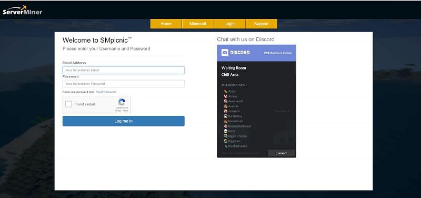This screenshot has height=198, width=421.
Task: Focus the Email Address input field
Action: coord(124,70)
